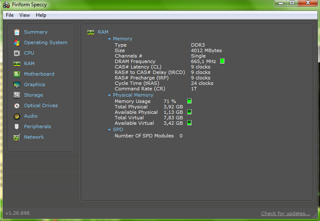
Task: Click the RAM sidebar label
Action: coord(29,63)
